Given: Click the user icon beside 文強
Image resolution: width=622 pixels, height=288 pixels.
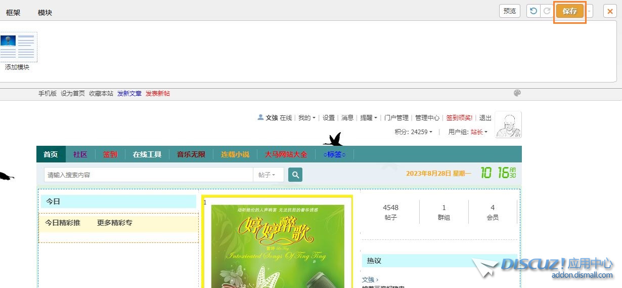Looking at the screenshot, I should 260,117.
